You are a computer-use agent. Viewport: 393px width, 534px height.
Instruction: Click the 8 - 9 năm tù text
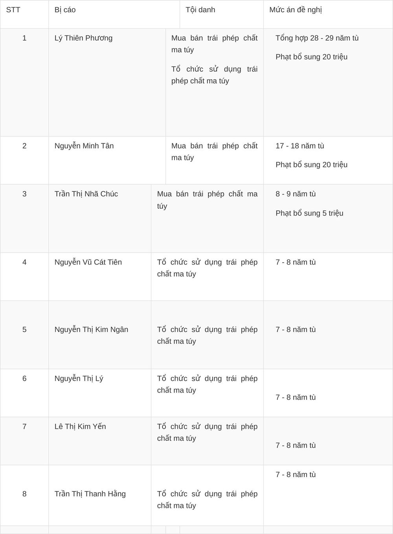click(296, 194)
